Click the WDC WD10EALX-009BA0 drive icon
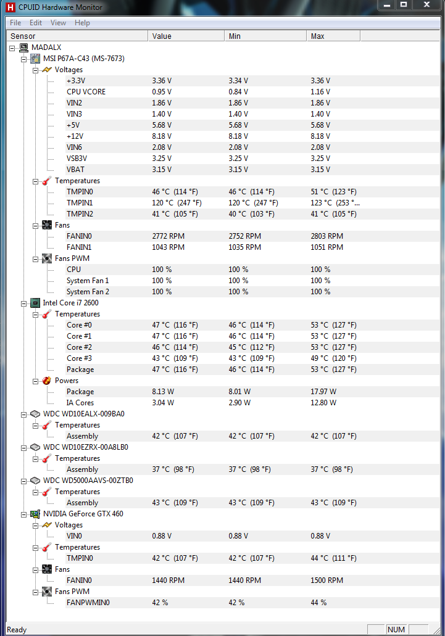The width and height of the screenshot is (445, 636). tap(35, 414)
